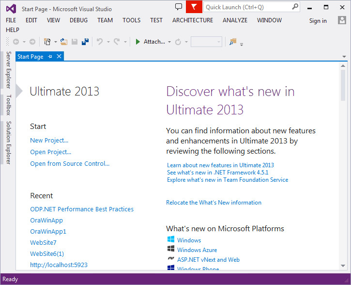Click the Undo toolbar icon
This screenshot has height=285, width=351.
click(100, 42)
